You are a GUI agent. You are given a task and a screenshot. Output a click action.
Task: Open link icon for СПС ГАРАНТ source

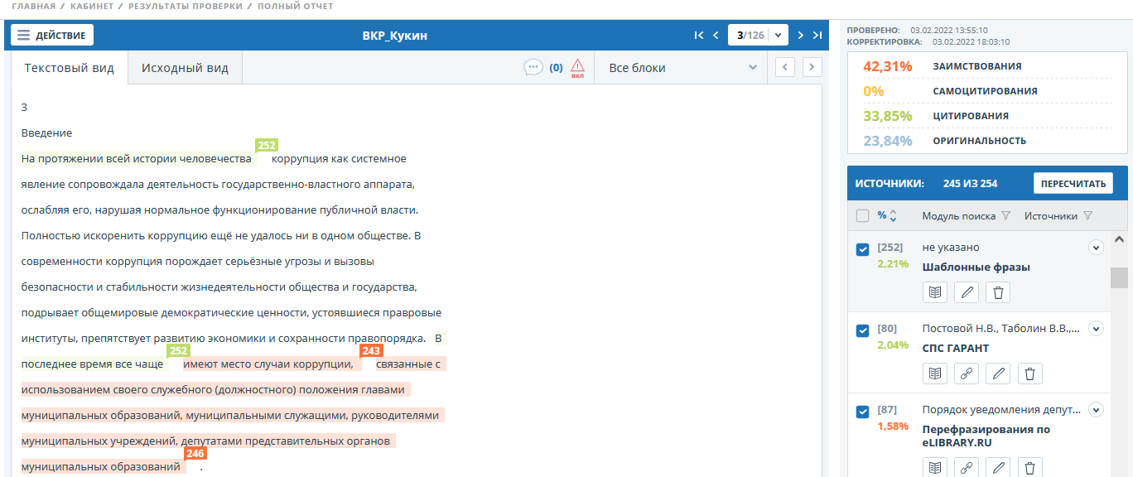[x=967, y=373]
